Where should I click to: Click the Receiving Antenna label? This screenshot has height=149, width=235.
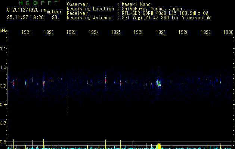pos(89,18)
